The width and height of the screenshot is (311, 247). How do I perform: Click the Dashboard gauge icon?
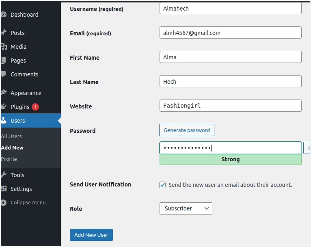click(x=4, y=15)
